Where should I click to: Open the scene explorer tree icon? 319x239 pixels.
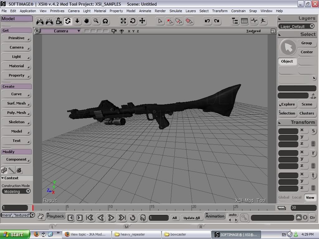[x=235, y=21]
